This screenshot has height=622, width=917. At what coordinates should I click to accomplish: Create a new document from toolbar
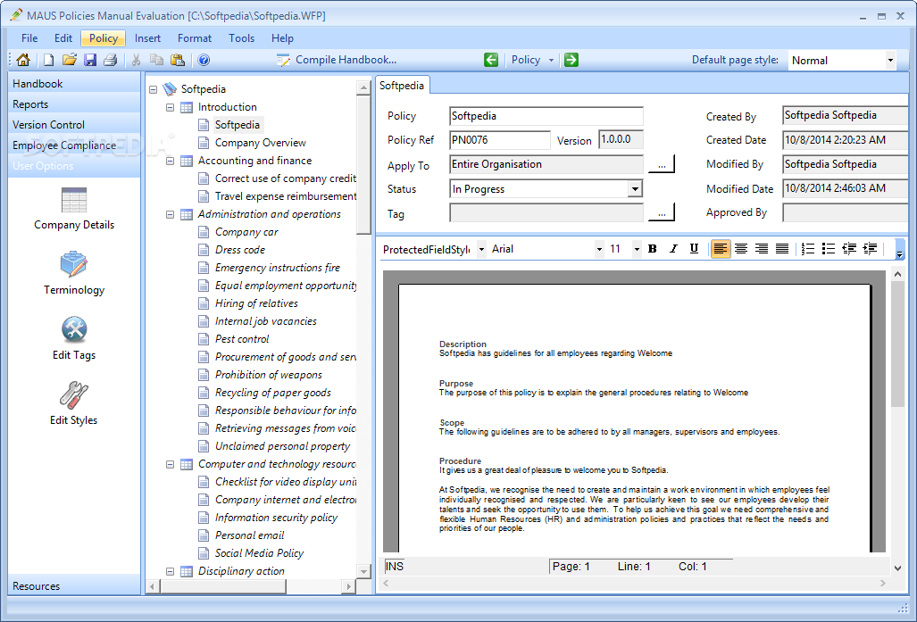[x=49, y=60]
